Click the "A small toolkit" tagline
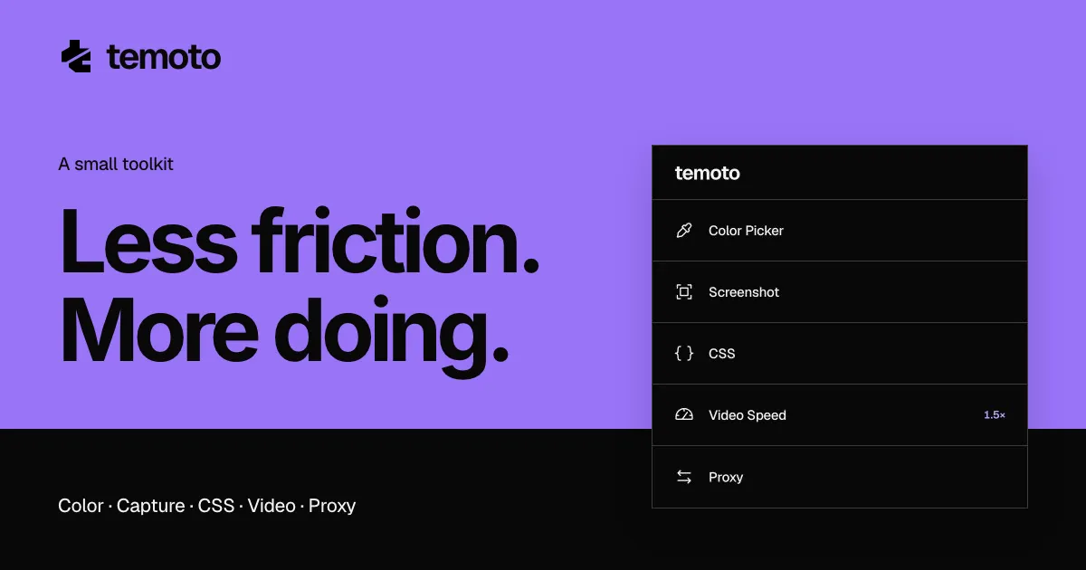Viewport: 1086px width, 570px height. coord(116,164)
